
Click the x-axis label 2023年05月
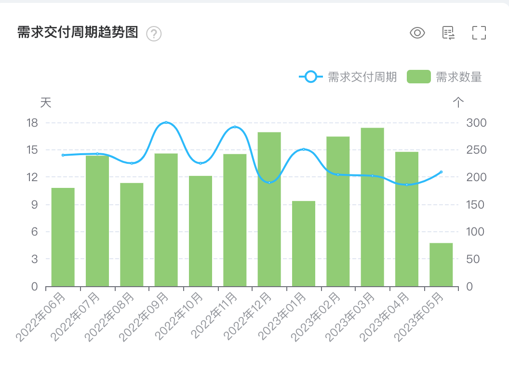coord(419,317)
